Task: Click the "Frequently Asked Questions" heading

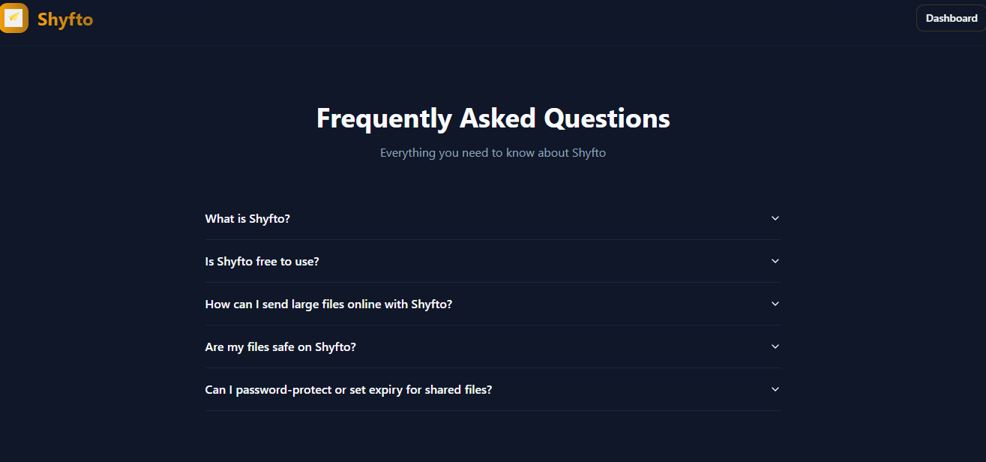Action: click(493, 118)
